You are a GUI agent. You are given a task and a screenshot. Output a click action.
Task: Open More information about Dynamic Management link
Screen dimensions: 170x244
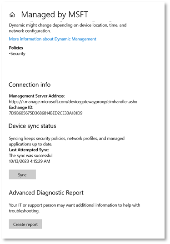click(52, 39)
